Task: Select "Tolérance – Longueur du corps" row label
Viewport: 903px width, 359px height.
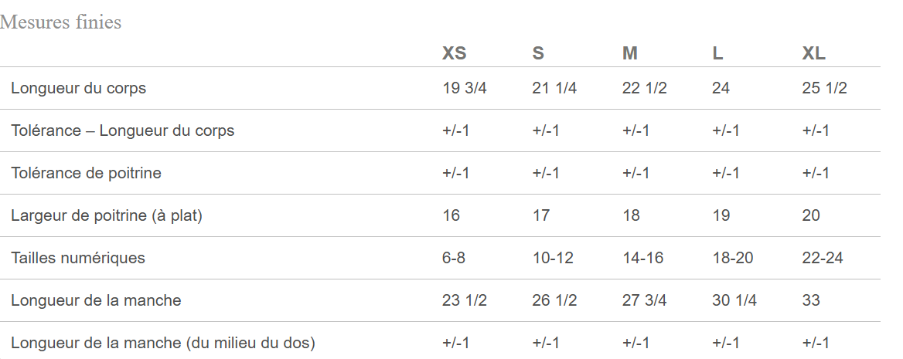Action: pyautogui.click(x=122, y=130)
